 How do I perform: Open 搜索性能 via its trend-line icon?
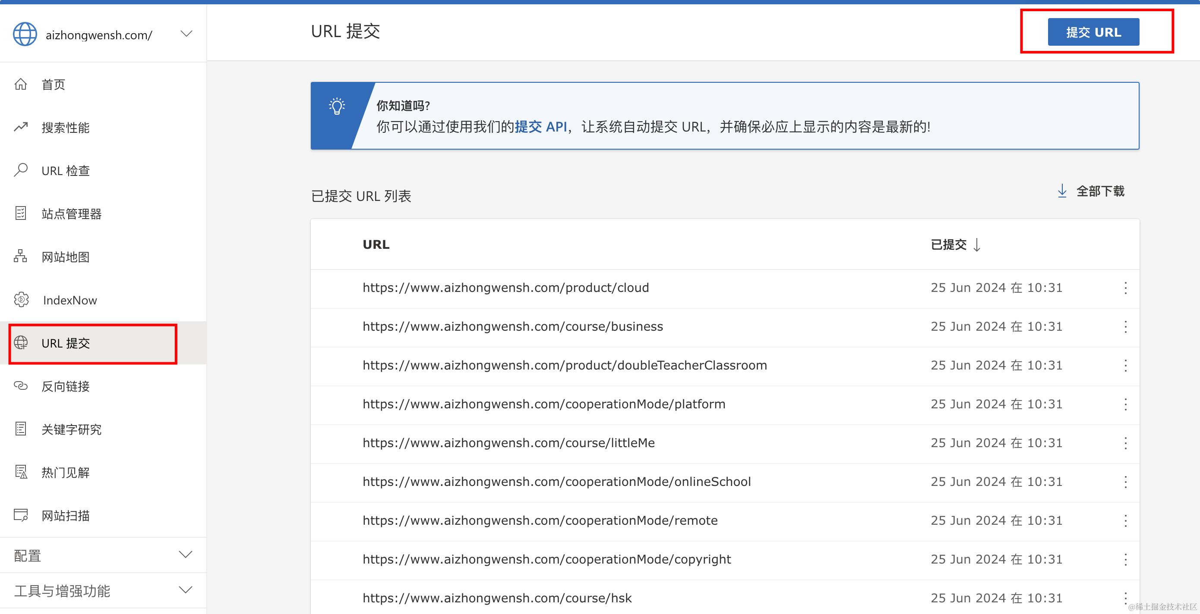20,127
